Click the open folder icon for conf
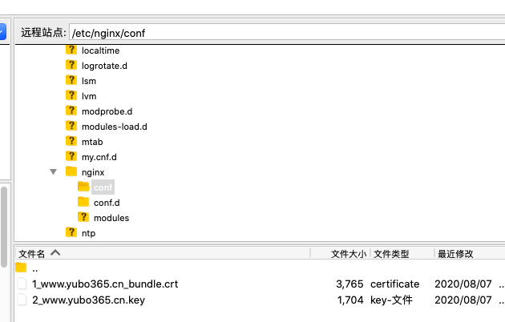 [83, 187]
